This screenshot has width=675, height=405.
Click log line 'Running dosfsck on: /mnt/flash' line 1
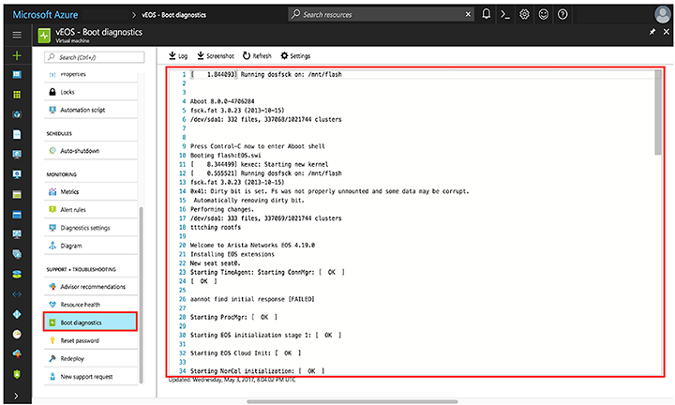point(266,74)
